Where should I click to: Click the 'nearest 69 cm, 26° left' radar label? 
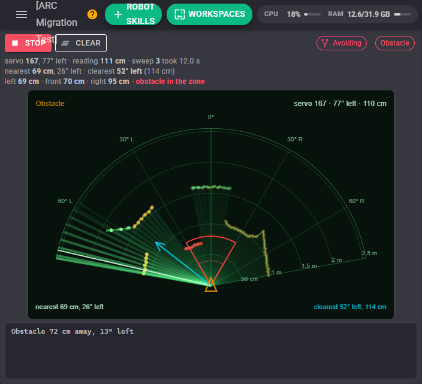tap(70, 307)
